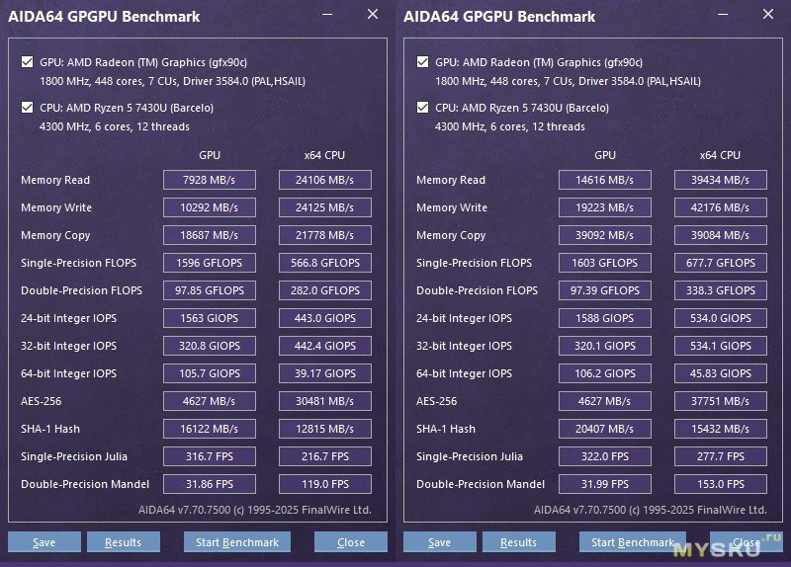Start Benchmark in the left window

237,542
